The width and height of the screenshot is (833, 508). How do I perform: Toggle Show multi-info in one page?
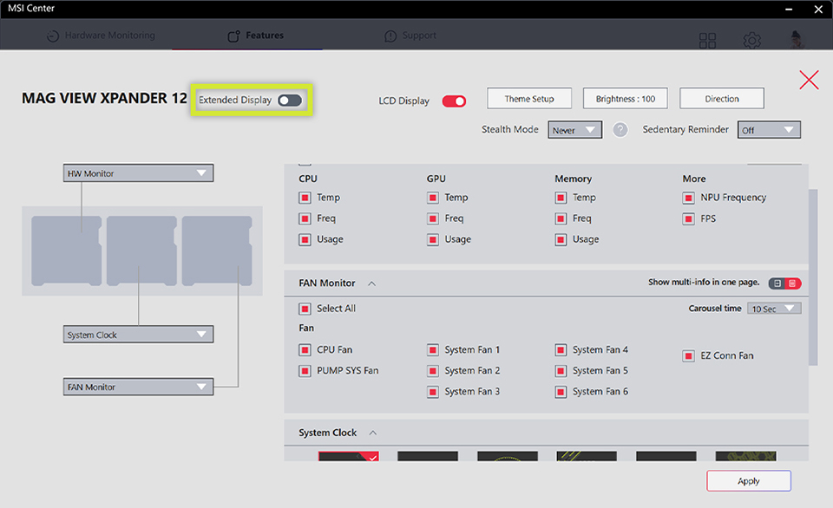pyautogui.click(x=784, y=283)
